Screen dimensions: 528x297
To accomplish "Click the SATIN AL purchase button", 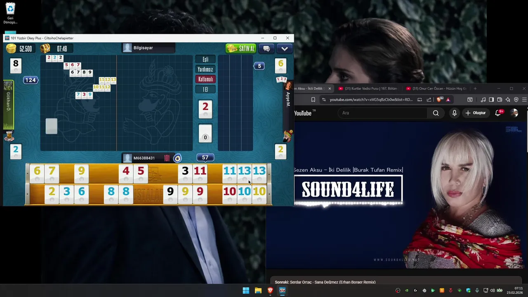I will click(241, 49).
